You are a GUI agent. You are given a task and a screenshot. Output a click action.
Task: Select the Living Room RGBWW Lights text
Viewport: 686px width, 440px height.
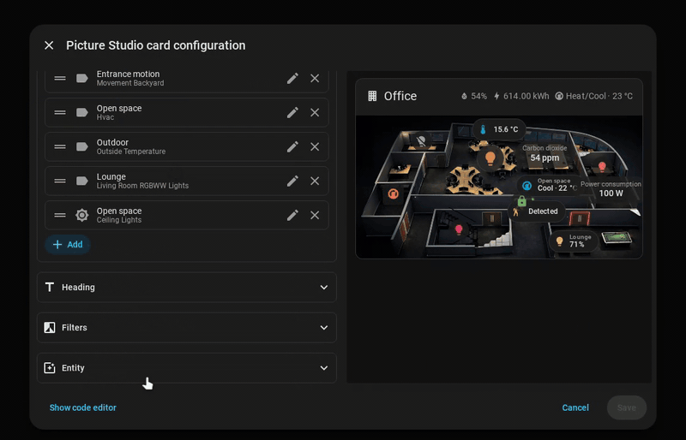[x=142, y=186]
